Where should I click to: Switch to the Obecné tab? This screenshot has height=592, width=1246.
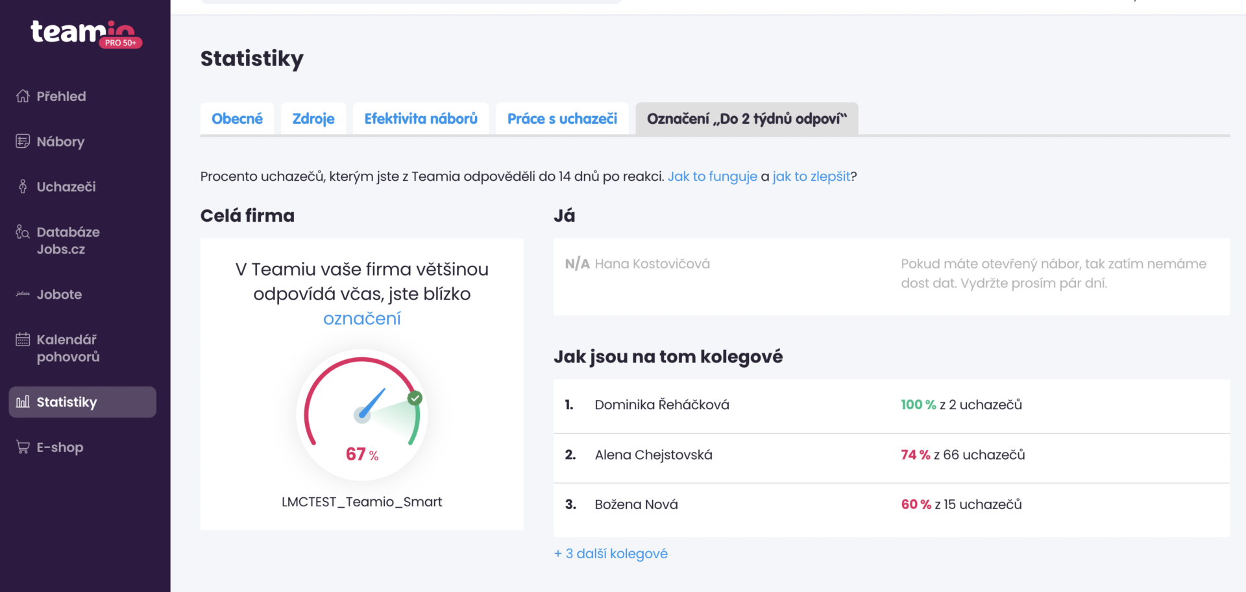click(x=237, y=118)
